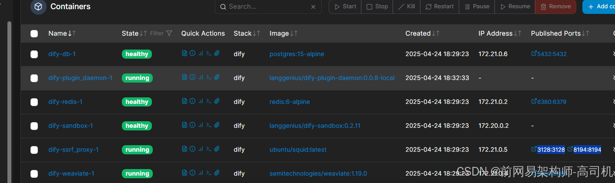Select all containers with header checkbox
The image size is (615, 183).
pos(34,33)
